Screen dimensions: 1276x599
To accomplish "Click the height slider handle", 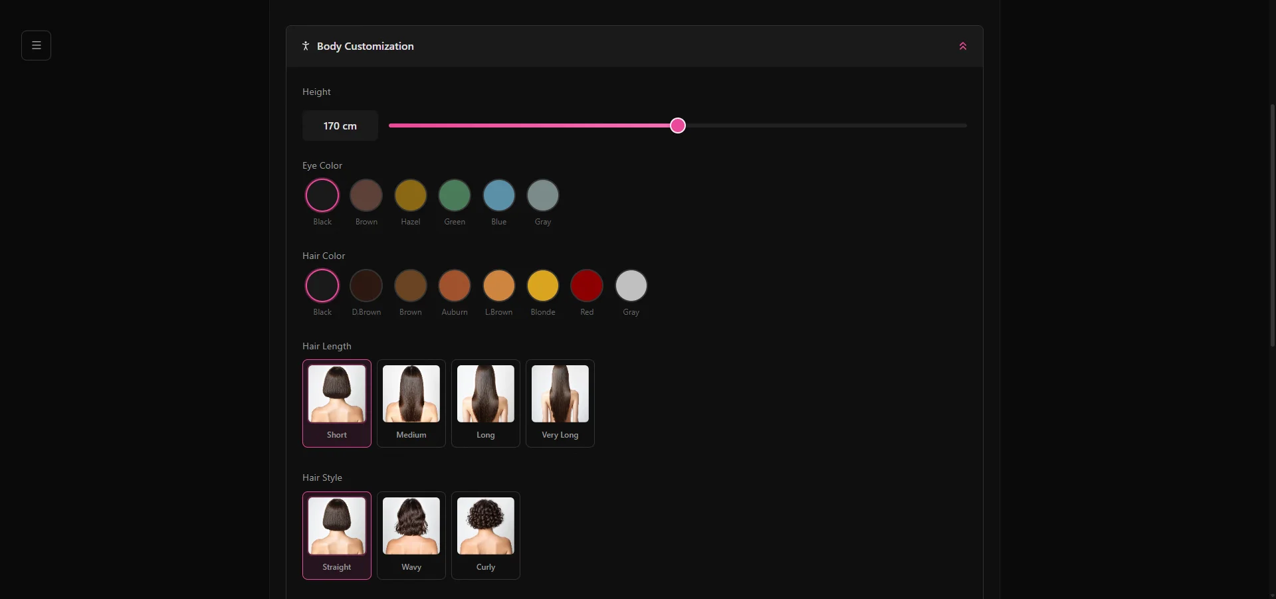I will (677, 126).
